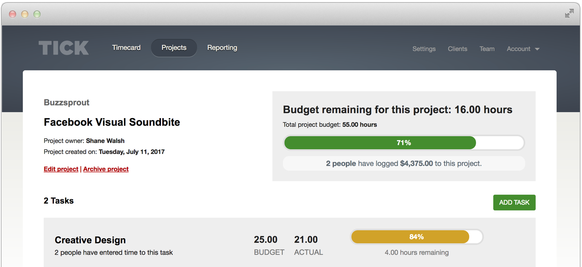Expand the Account chevron arrow
Viewport: 582px width, 267px height.
(x=538, y=49)
